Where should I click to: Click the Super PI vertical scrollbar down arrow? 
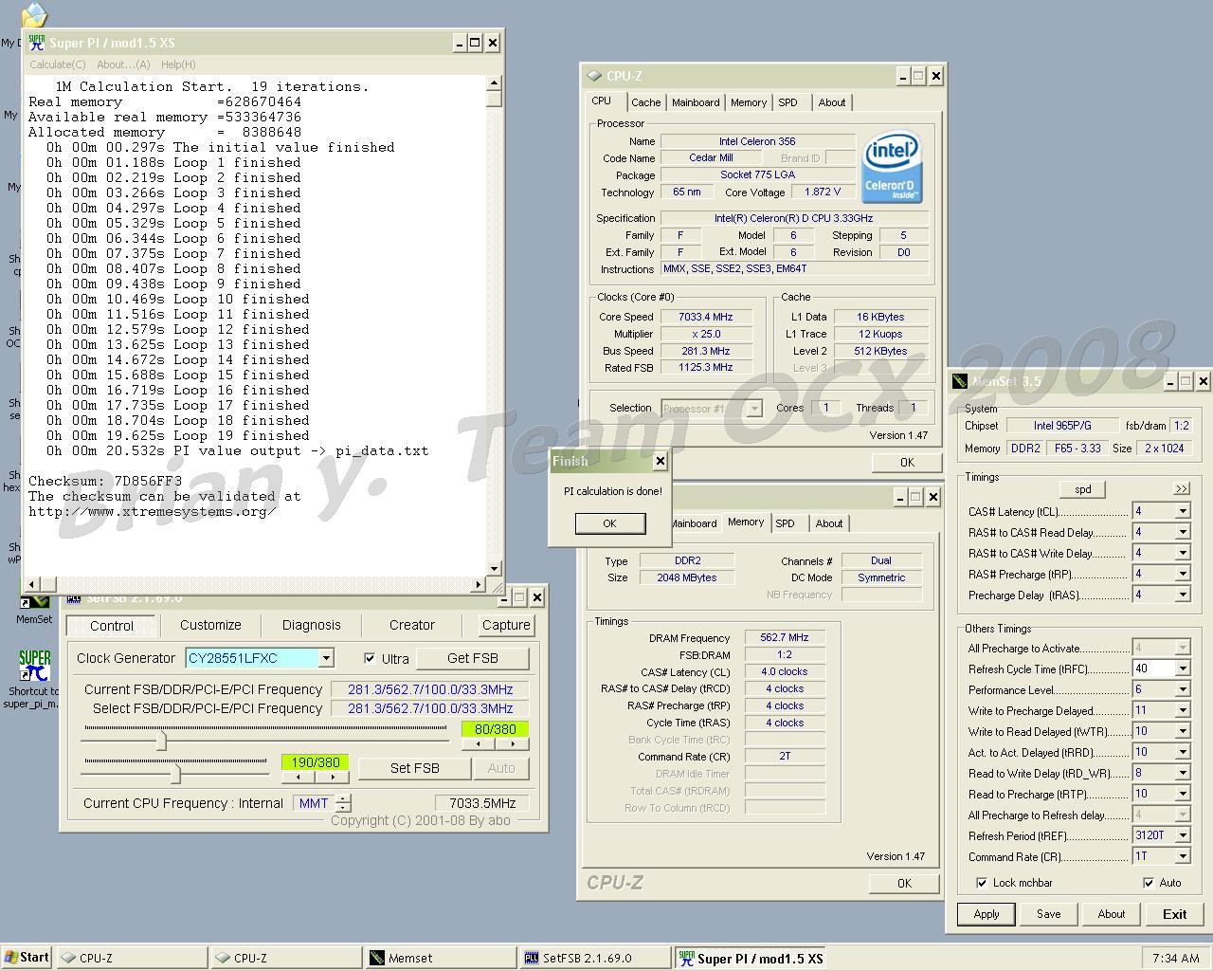tap(494, 568)
